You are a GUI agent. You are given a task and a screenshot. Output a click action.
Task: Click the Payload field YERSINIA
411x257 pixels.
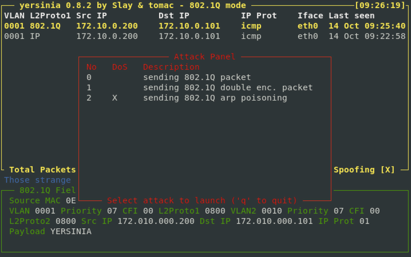pyautogui.click(x=71, y=232)
